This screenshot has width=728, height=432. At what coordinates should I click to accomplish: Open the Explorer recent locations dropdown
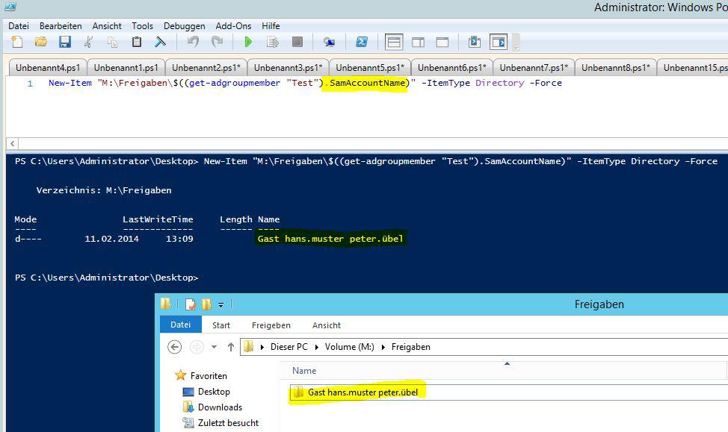coord(214,347)
